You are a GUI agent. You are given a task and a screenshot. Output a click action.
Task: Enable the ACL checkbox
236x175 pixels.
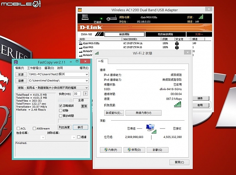(18, 128)
